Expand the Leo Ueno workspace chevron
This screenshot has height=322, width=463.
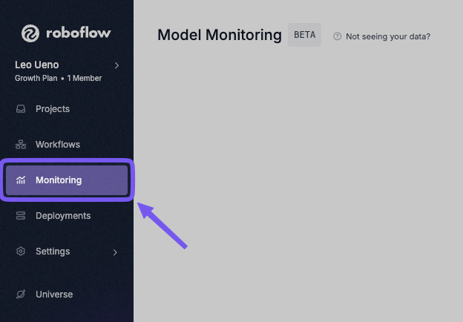pyautogui.click(x=116, y=65)
